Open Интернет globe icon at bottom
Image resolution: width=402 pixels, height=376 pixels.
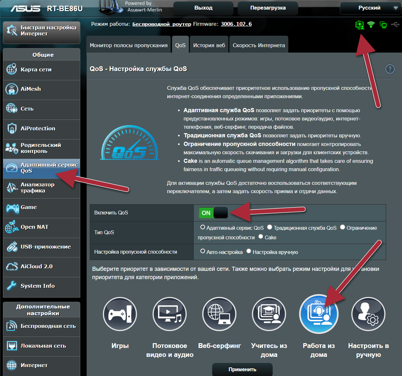[12, 365]
